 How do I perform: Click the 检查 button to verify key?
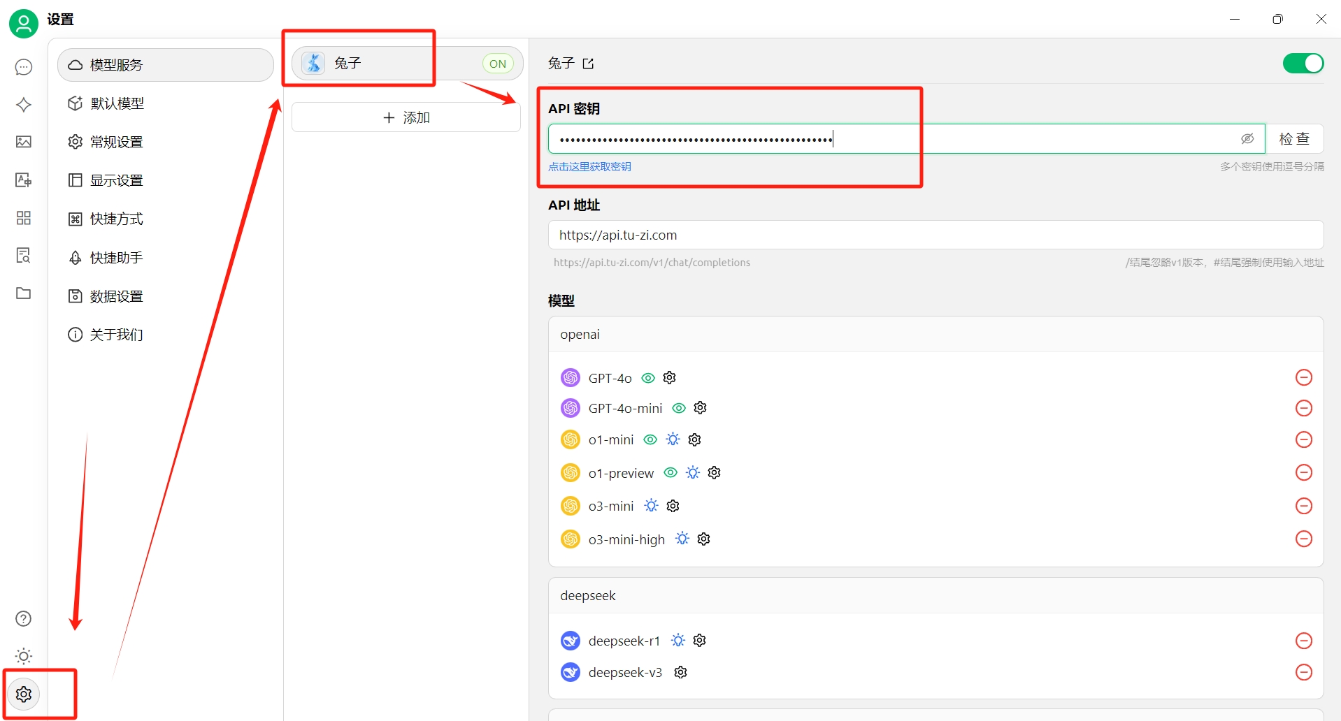pos(1293,139)
